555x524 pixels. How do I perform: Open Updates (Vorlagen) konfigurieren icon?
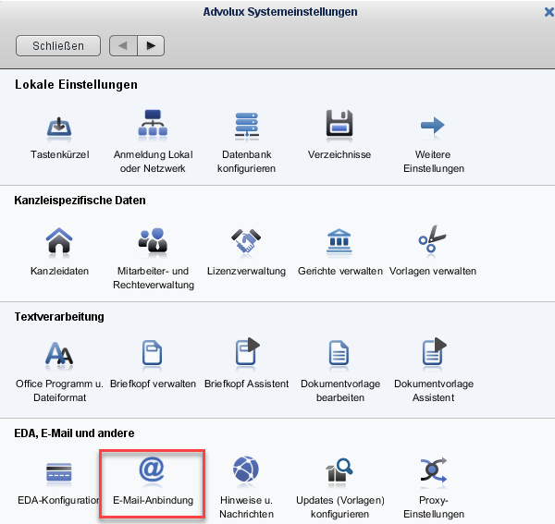[339, 469]
